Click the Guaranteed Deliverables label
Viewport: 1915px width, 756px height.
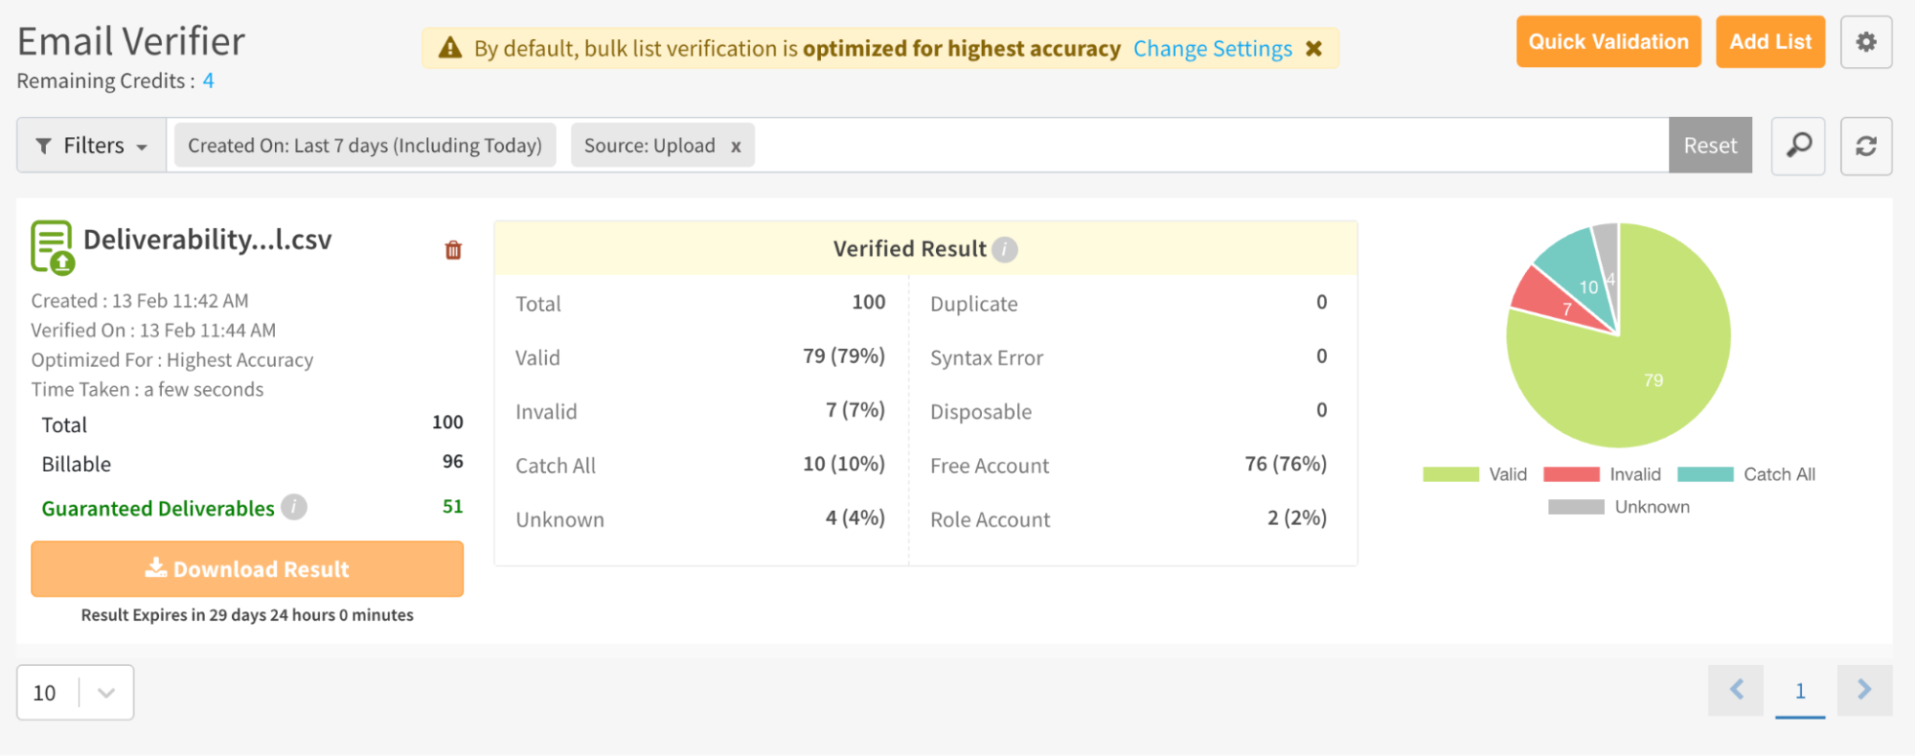pyautogui.click(x=158, y=509)
